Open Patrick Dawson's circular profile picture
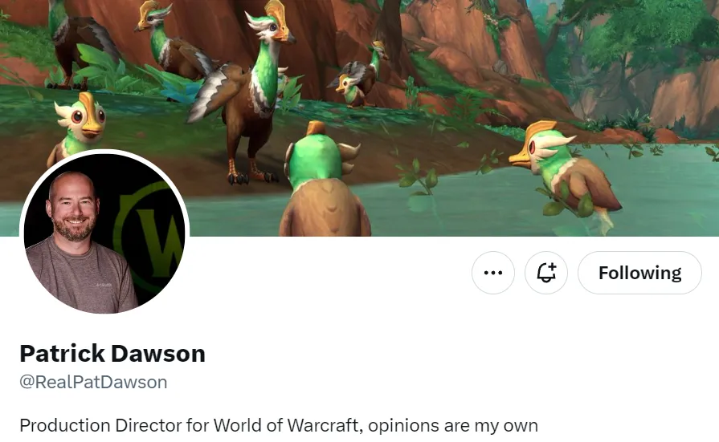Image resolution: width=719 pixels, height=442 pixels. pos(104,233)
